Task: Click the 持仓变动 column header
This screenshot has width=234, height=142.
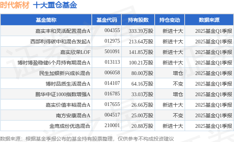Action: click(170, 20)
